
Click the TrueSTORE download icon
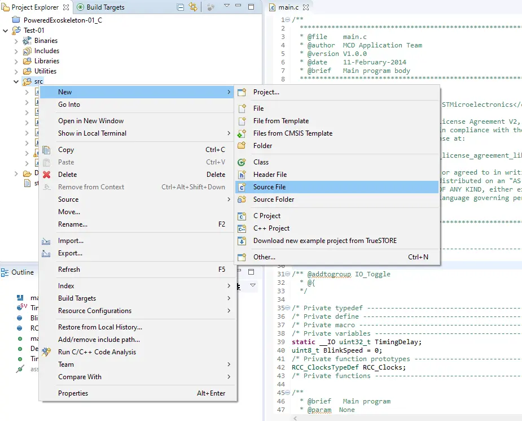(x=242, y=241)
